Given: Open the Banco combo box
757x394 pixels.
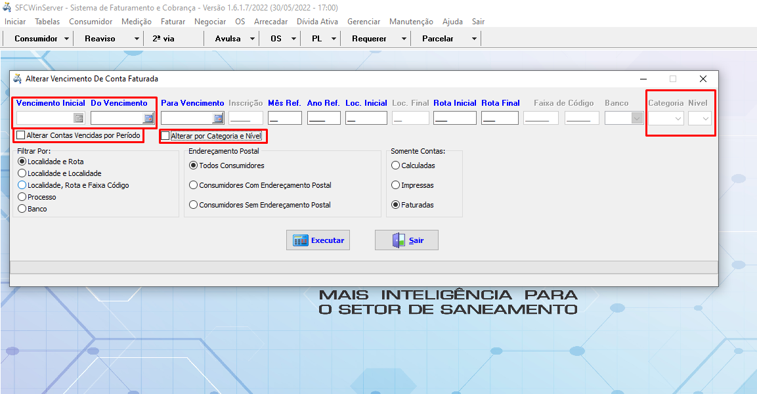Looking at the screenshot, I should coord(636,118).
